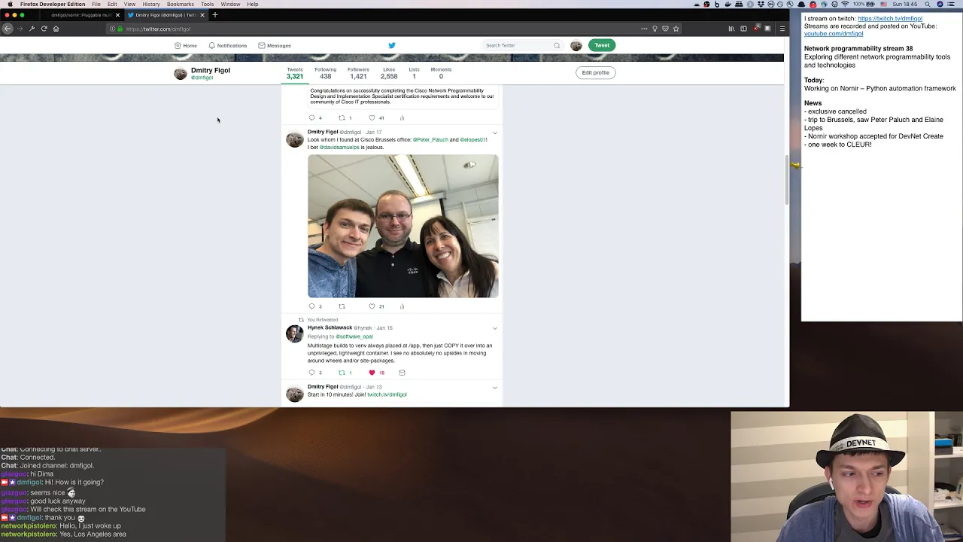The image size is (963, 542).
Task: Expand options caret on the Jan 17 tweet
Action: tap(494, 132)
